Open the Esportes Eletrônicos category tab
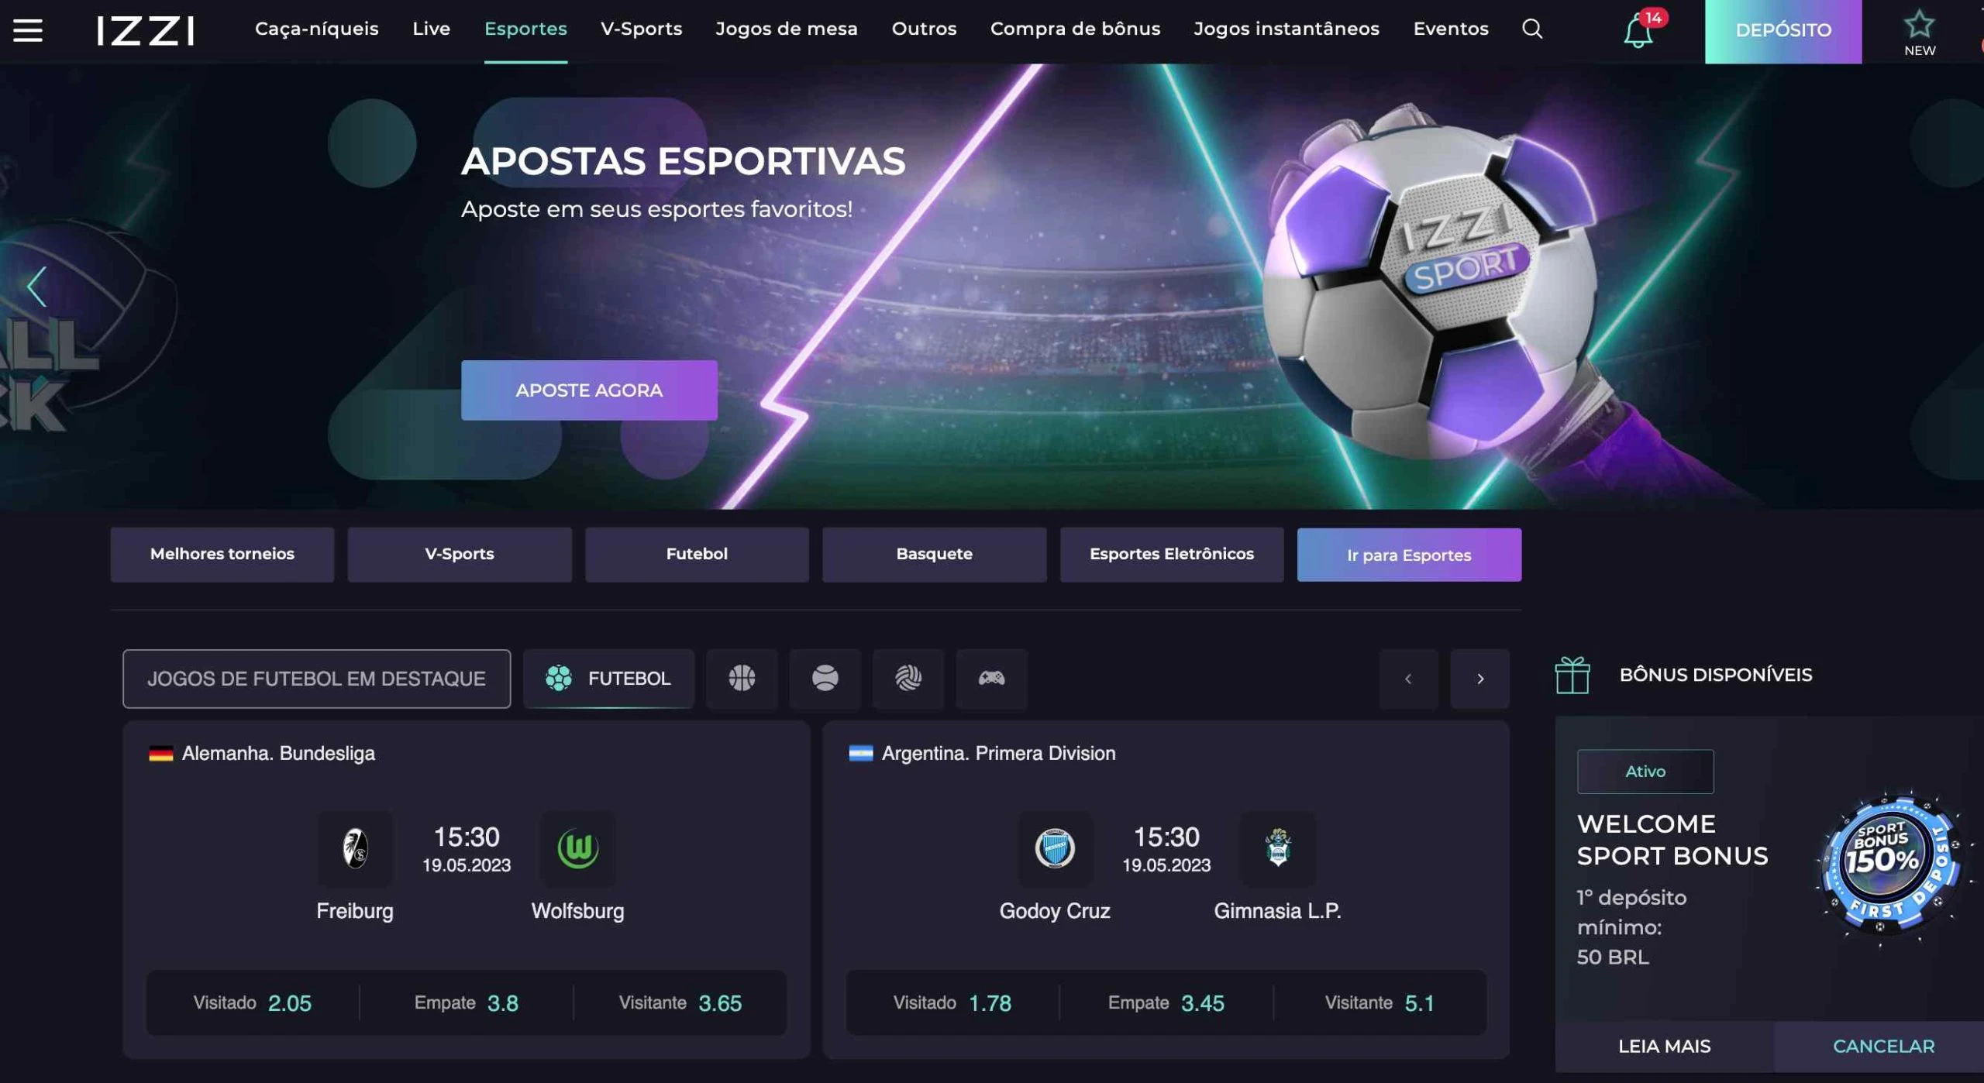This screenshot has width=1984, height=1083. (1171, 554)
